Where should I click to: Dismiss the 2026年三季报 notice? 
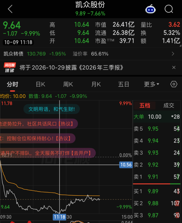point(174,67)
